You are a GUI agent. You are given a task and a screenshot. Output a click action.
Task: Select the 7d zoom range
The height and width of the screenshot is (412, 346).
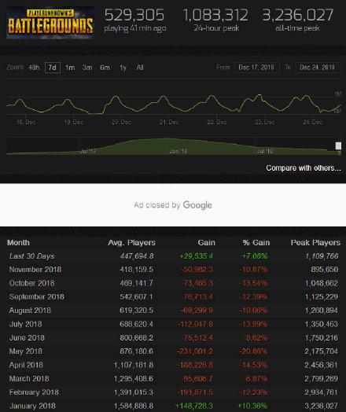coord(52,68)
